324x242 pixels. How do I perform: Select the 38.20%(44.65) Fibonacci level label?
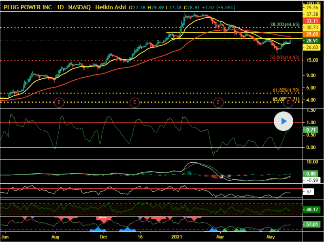285,25
